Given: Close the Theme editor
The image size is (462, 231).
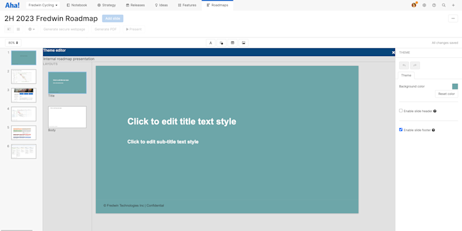Looking at the screenshot, I should pyautogui.click(x=393, y=52).
